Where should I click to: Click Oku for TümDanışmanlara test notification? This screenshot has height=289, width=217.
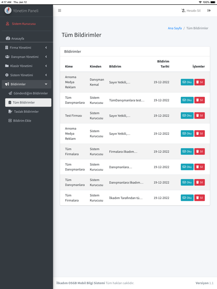(x=187, y=100)
